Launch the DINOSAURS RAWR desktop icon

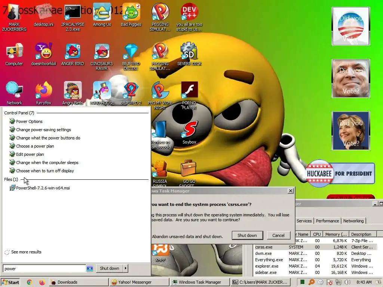click(102, 57)
